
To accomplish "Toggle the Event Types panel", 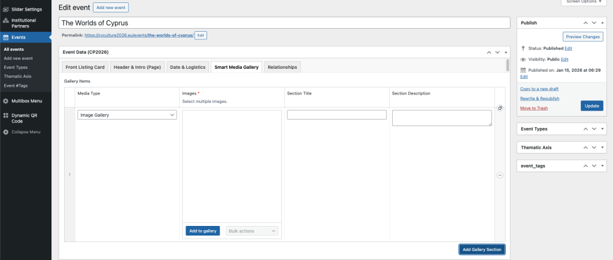I will click(602, 129).
